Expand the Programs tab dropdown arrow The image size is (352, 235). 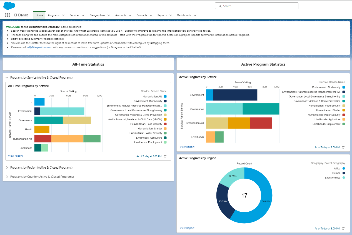pos(63,15)
